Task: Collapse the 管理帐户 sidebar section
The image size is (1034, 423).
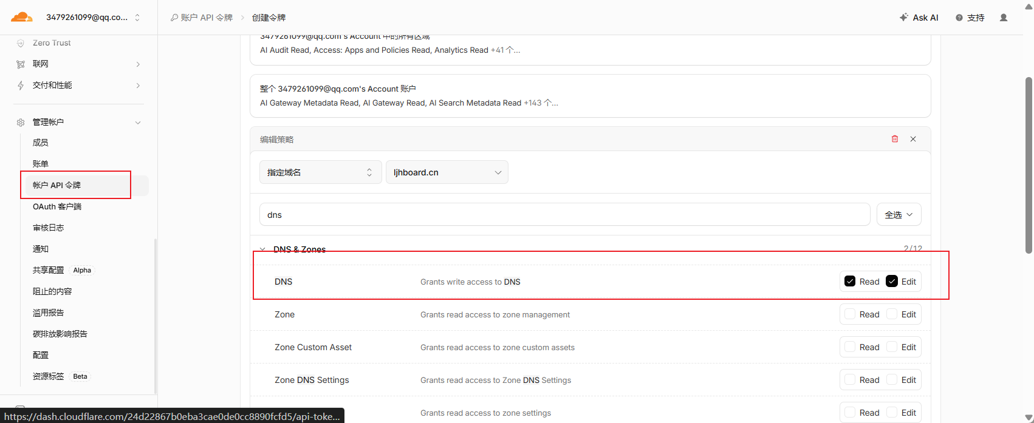Action: (x=138, y=123)
